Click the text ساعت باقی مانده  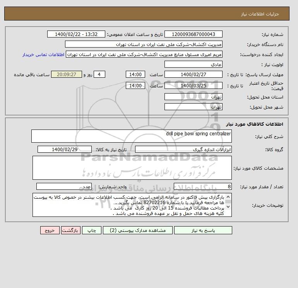(x=32, y=75)
